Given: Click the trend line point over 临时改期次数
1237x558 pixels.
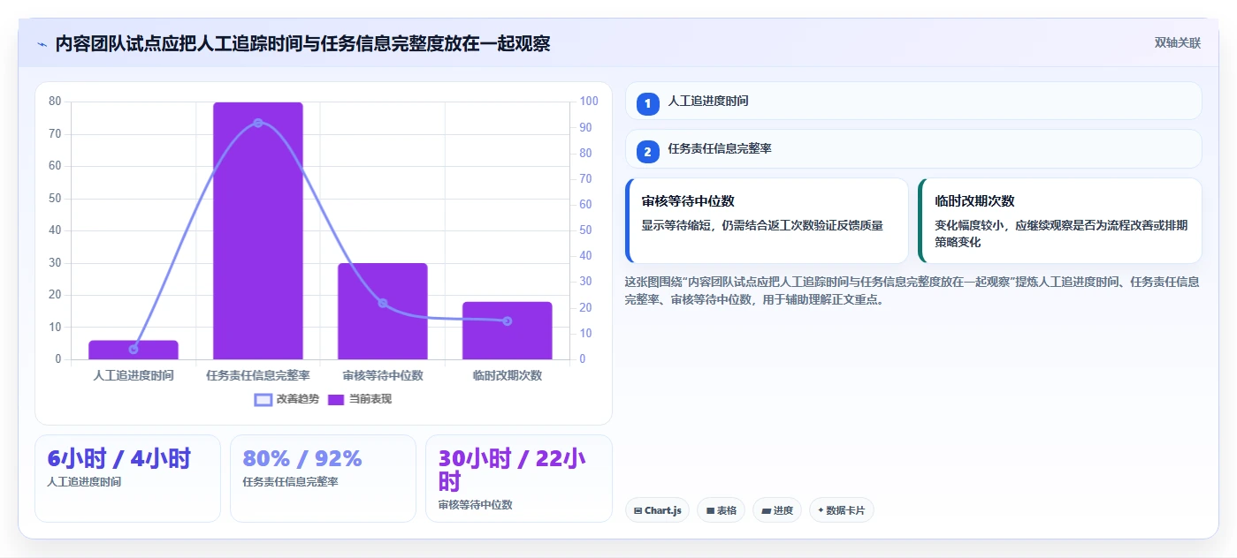Looking at the screenshot, I should pos(508,320).
